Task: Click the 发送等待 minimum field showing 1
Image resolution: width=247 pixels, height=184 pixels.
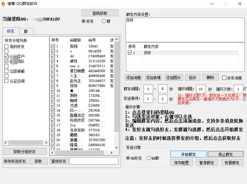Action: pyautogui.click(x=148, y=99)
